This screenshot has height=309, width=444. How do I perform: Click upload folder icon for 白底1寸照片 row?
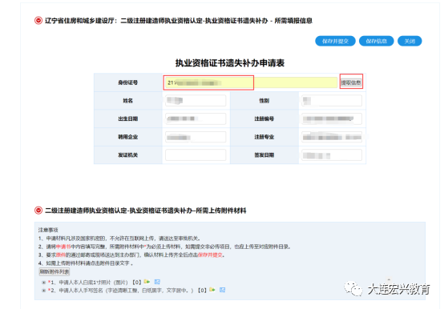[x=147, y=282]
